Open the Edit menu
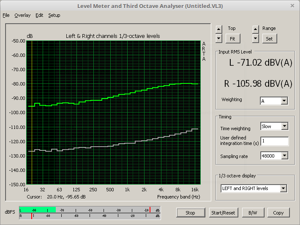Screen dimensions: 300x225 coord(39,15)
